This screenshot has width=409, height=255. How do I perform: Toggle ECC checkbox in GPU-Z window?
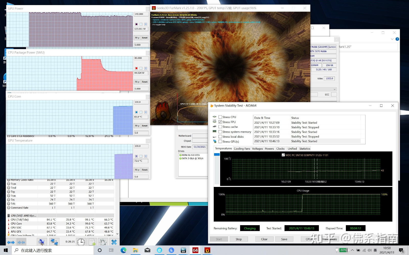click(x=334, y=94)
